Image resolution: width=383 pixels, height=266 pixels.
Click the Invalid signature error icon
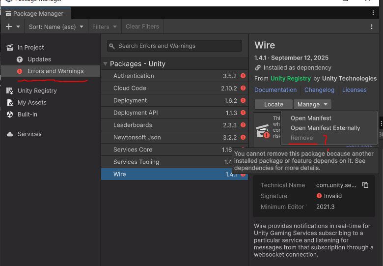click(x=319, y=196)
